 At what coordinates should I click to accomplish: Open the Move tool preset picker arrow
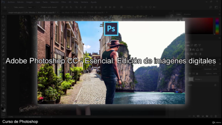click(8, 7)
